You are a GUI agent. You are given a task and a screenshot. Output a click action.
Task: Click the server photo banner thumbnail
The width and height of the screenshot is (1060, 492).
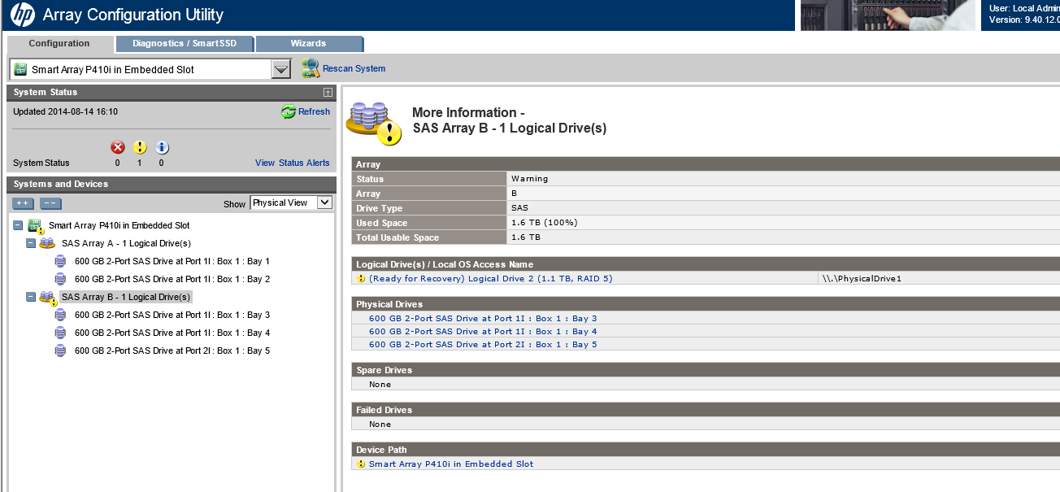click(888, 15)
